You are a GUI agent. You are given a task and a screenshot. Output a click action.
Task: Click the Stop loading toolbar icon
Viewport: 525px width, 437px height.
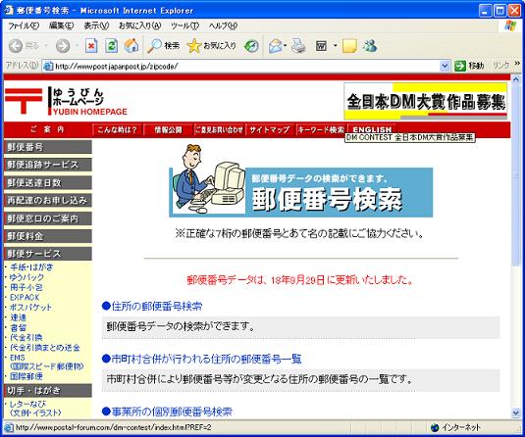91,46
